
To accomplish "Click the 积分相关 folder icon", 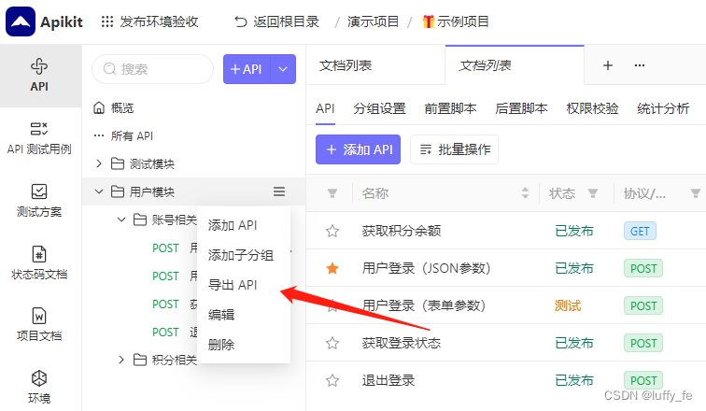I will (x=140, y=360).
